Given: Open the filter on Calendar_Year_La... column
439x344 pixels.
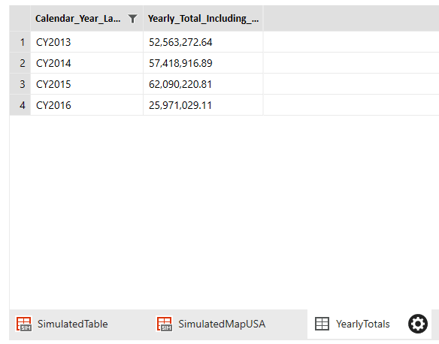Looking at the screenshot, I should coord(132,19).
